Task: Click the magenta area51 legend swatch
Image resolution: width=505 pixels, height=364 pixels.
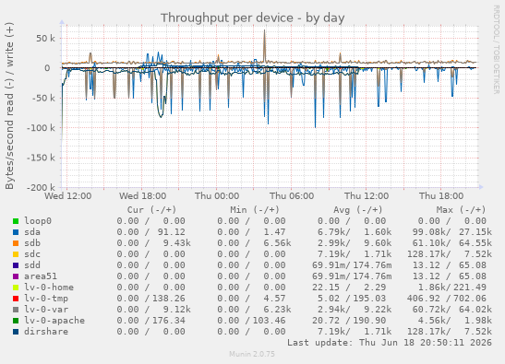Action: click(16, 276)
